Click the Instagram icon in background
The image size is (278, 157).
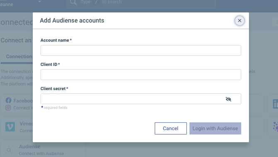point(8,107)
